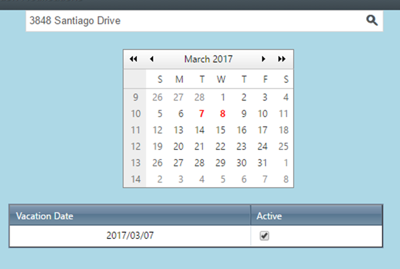Select the 2017/03/07 vacation date row
Viewport: 400px width, 269px height.
point(196,235)
